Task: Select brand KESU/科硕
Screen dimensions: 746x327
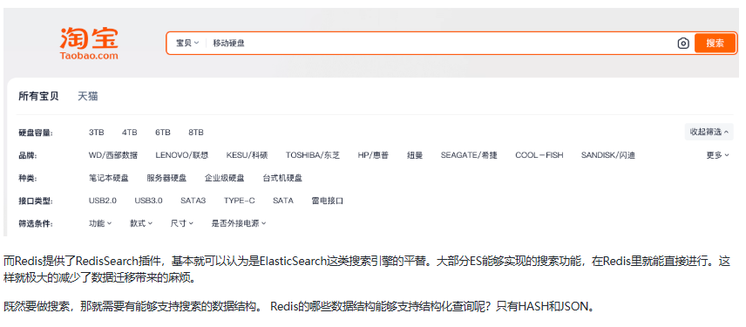Action: pos(247,155)
